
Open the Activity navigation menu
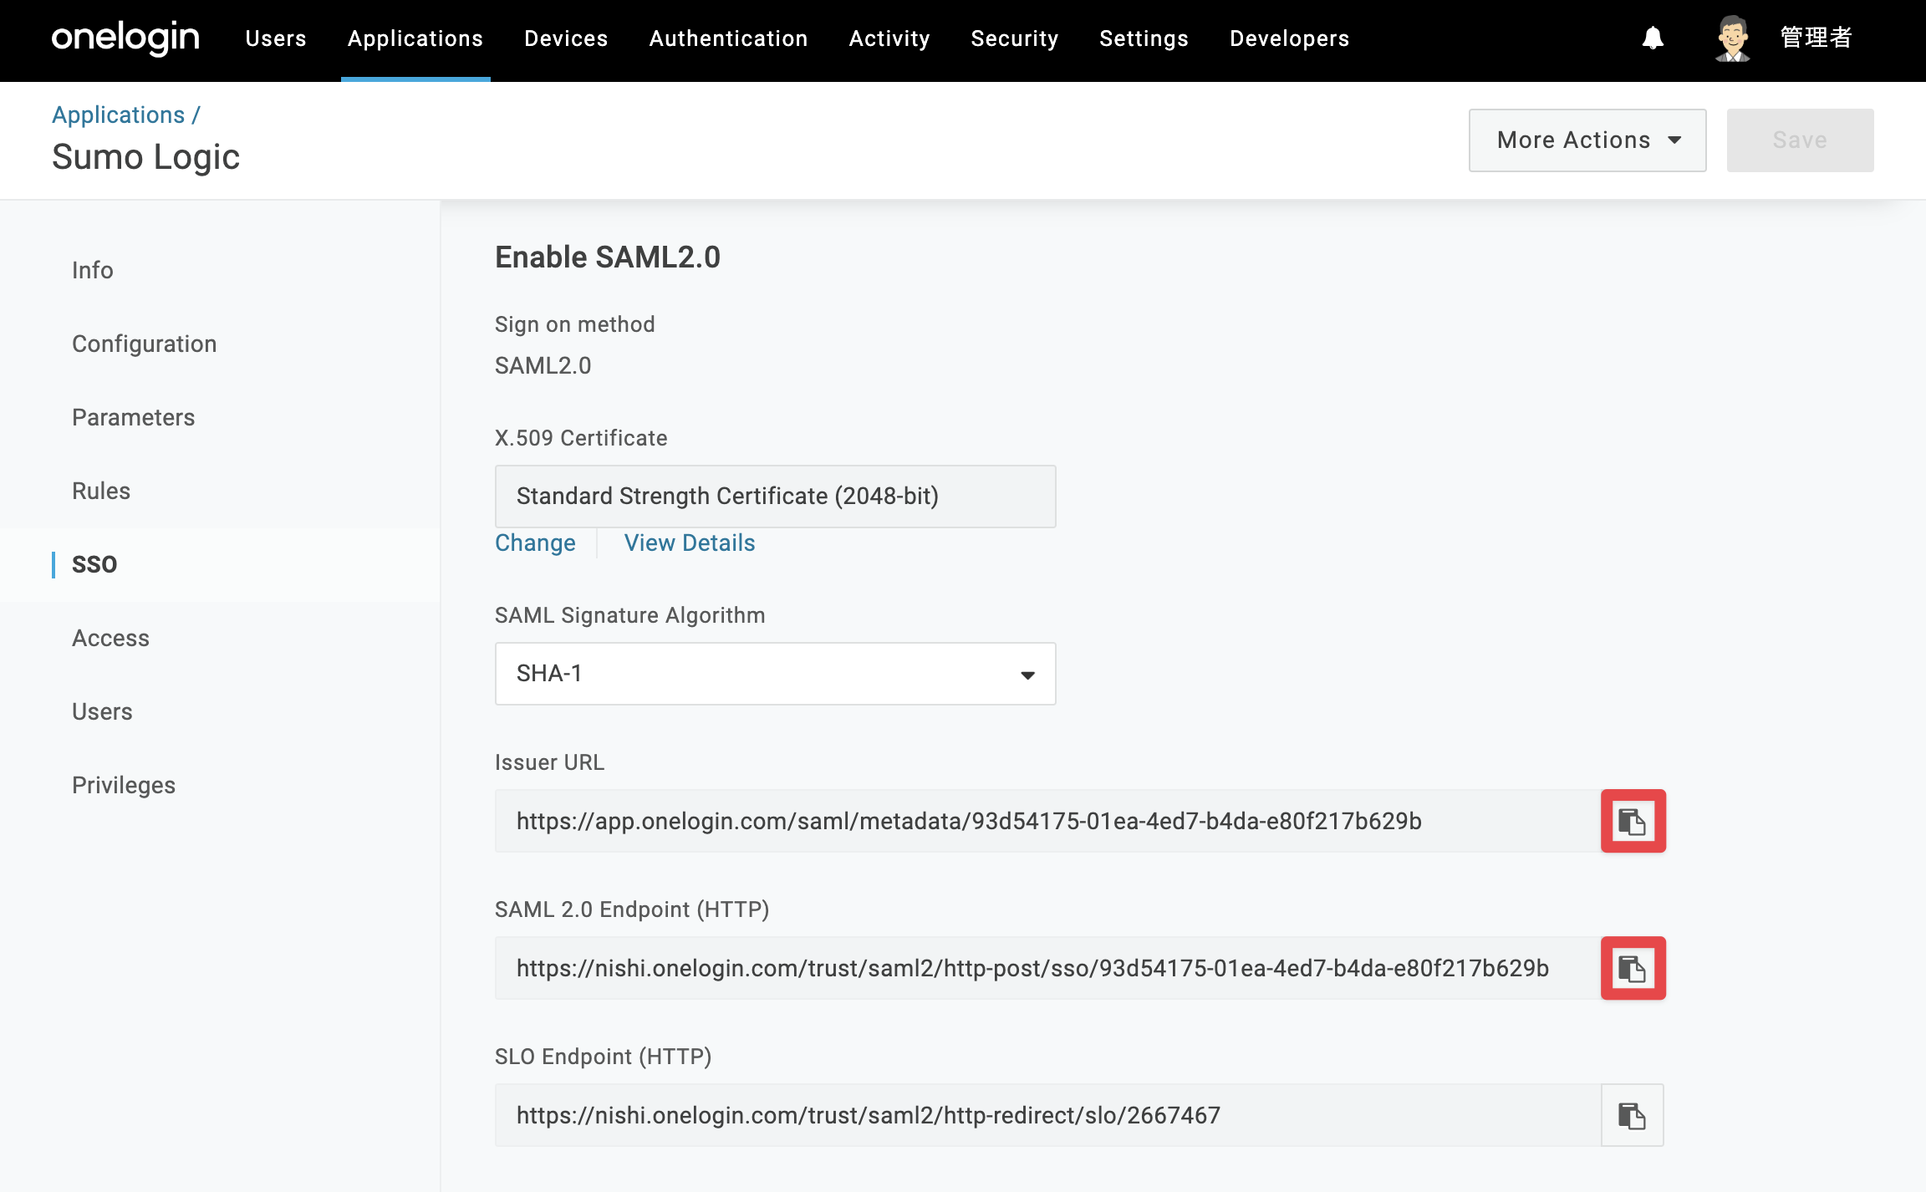click(x=889, y=38)
